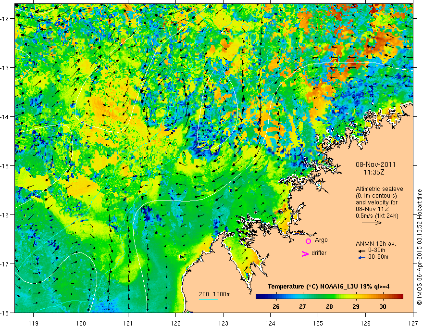Click the Argo legend label
423x327 pixels.
tap(321, 240)
